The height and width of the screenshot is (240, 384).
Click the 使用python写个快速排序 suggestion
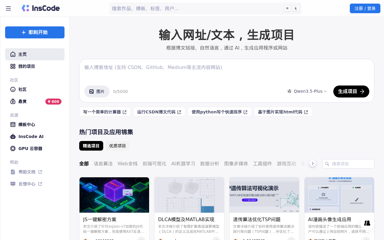(x=220, y=112)
